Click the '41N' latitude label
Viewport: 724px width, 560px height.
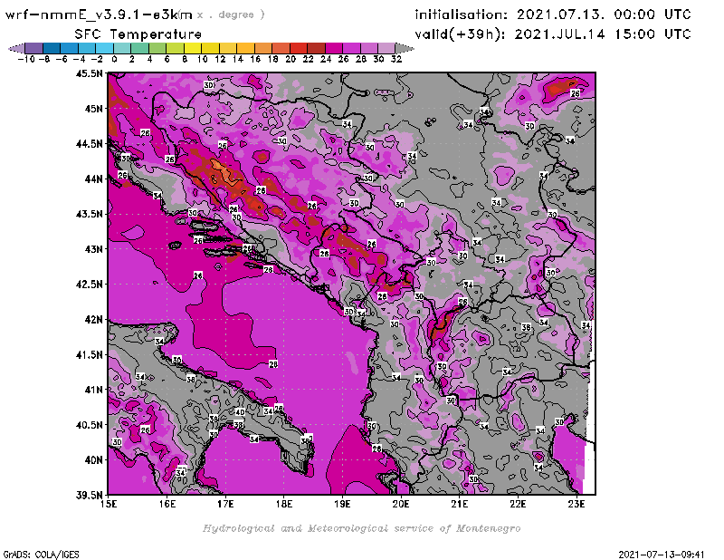tap(93, 390)
